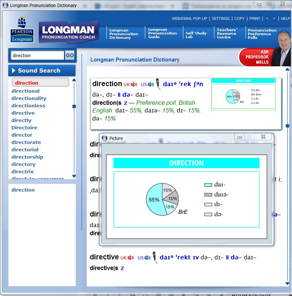Play US audio for directive
Viewport: 292px width, 296px height.
click(147, 258)
